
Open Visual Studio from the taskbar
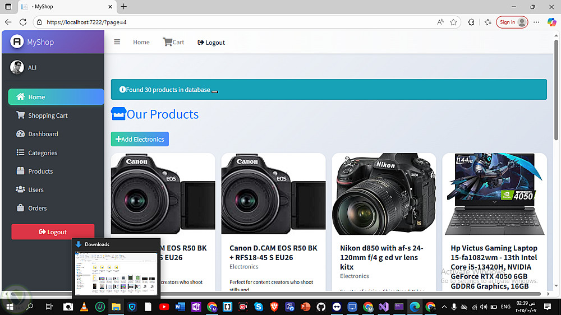click(384, 307)
